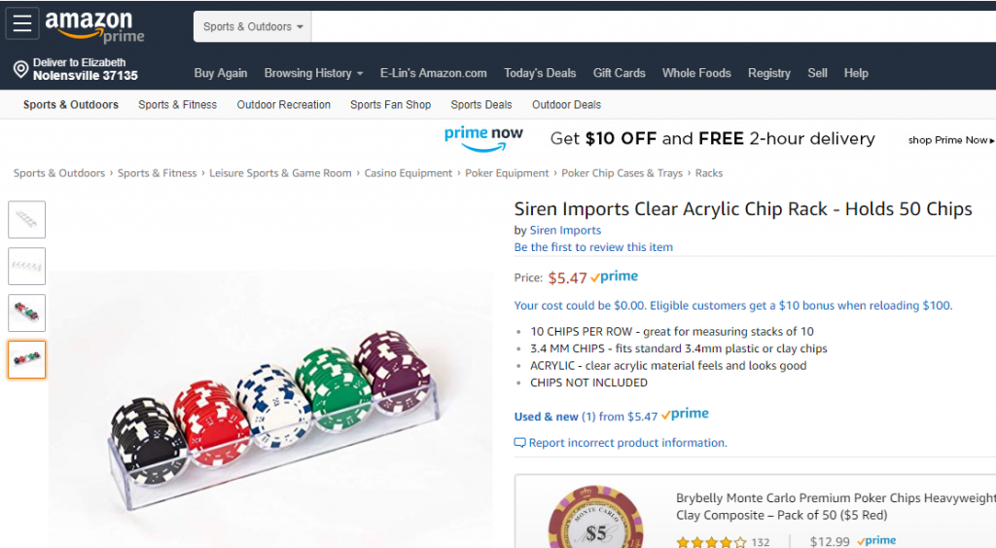Select the first empty rack thumbnail

[26, 219]
